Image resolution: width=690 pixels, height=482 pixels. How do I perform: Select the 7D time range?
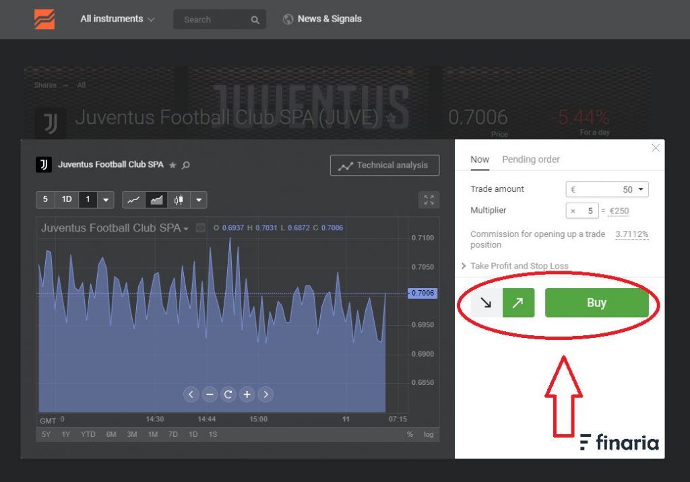(x=173, y=434)
